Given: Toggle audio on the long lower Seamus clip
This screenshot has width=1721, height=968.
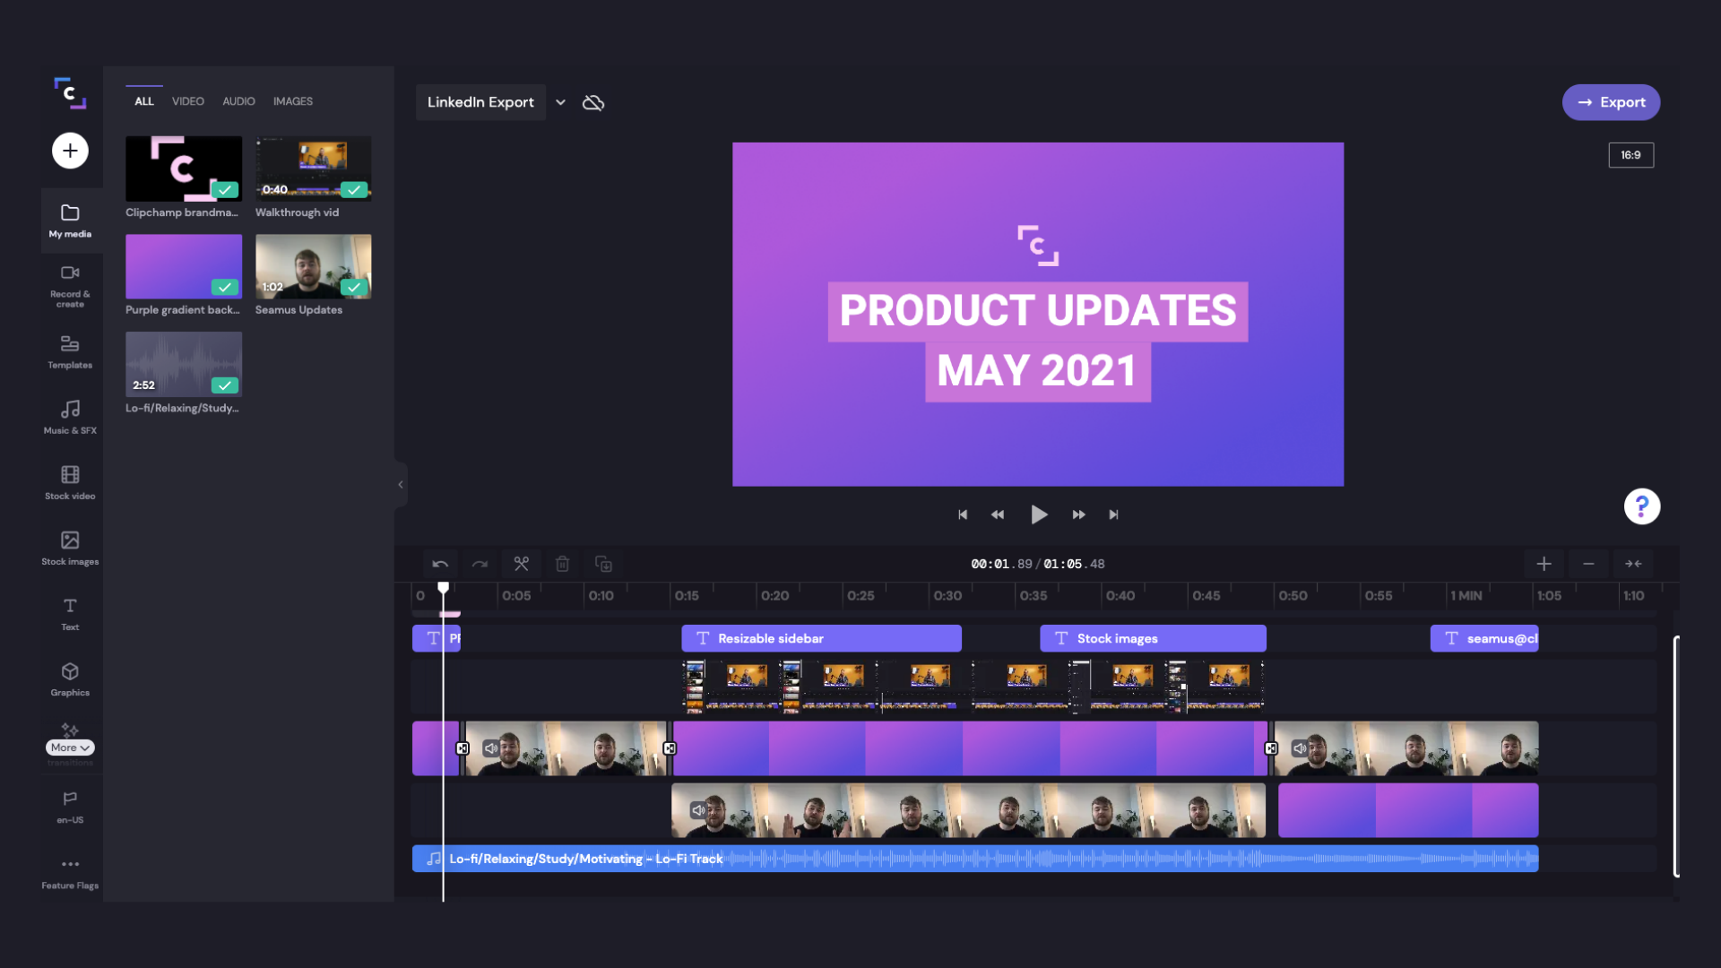Looking at the screenshot, I should pyautogui.click(x=698, y=810).
